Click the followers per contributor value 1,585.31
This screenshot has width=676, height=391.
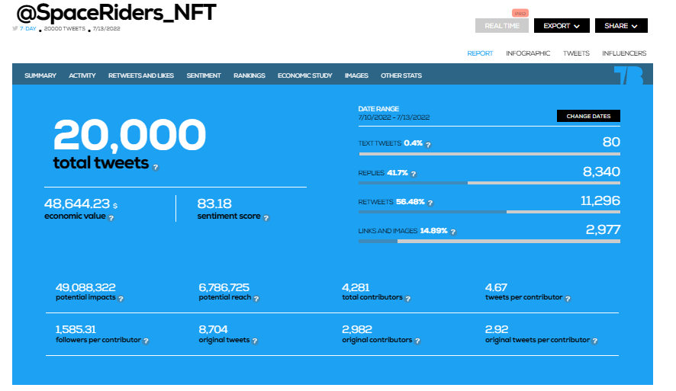pos(76,329)
